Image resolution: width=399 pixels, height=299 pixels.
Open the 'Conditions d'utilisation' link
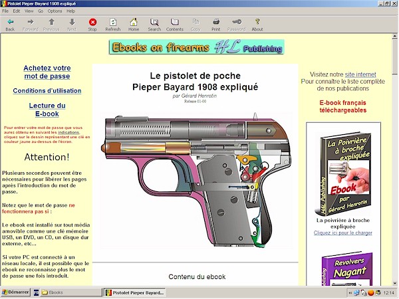(x=47, y=91)
